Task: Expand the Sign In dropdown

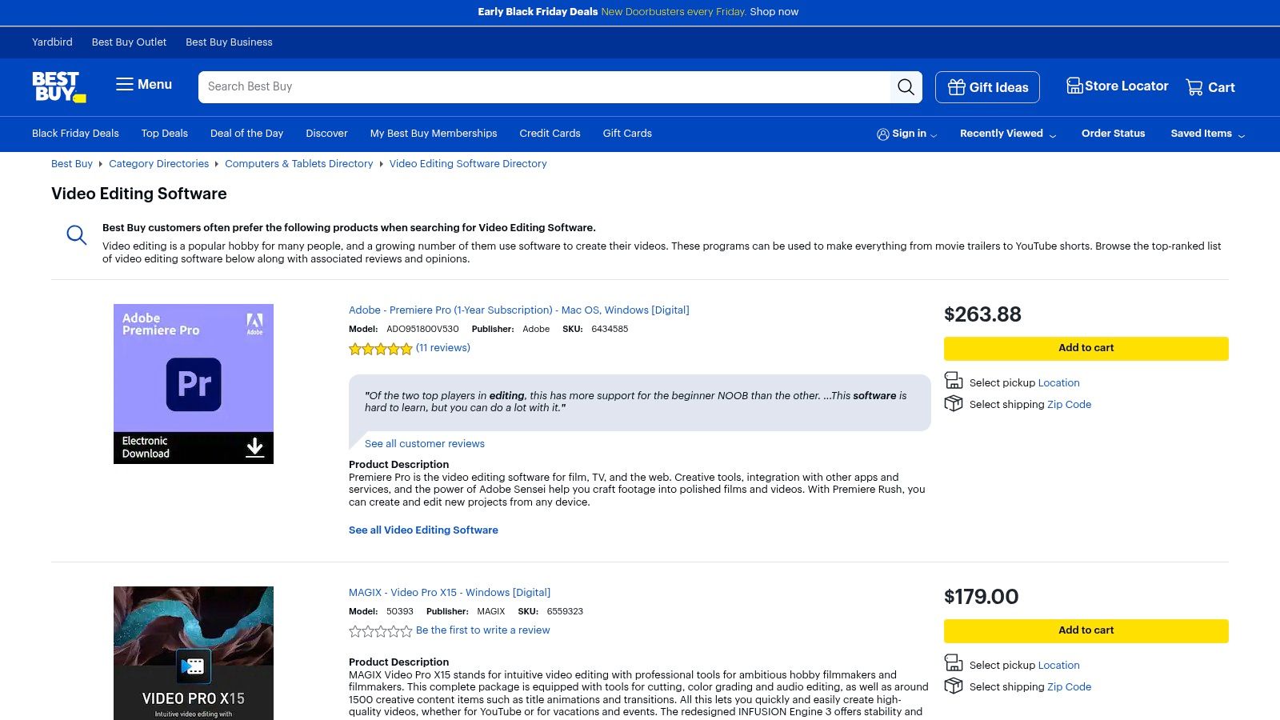Action: coord(906,134)
